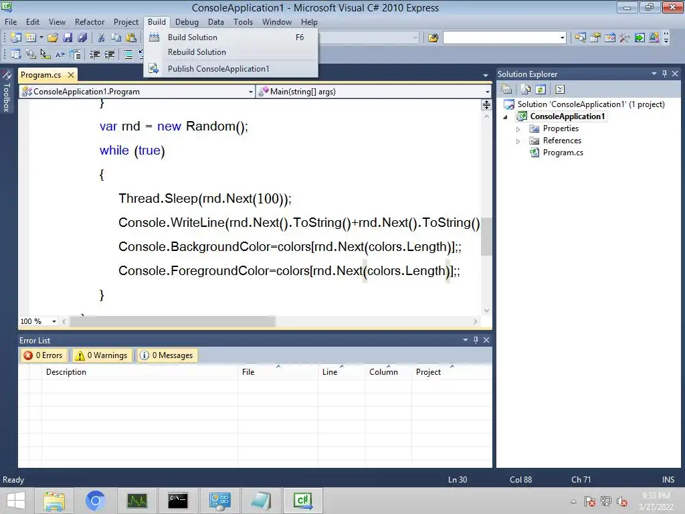Collapse the ConsoleApplication1 project node
This screenshot has width=685, height=514.
tap(506, 116)
